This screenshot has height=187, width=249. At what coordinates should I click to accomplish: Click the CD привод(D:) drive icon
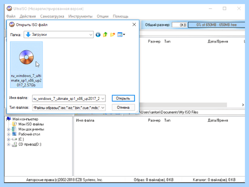15,144
